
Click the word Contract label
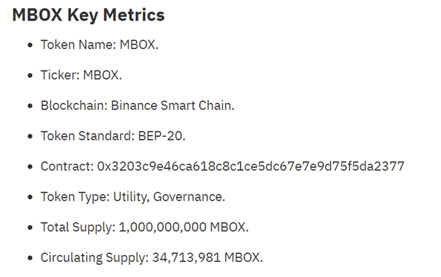click(x=67, y=166)
